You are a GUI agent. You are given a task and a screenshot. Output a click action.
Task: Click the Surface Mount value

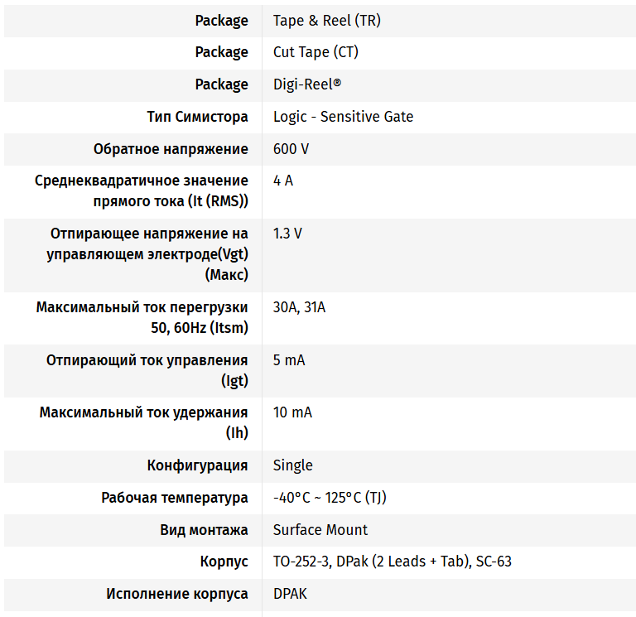click(x=320, y=530)
